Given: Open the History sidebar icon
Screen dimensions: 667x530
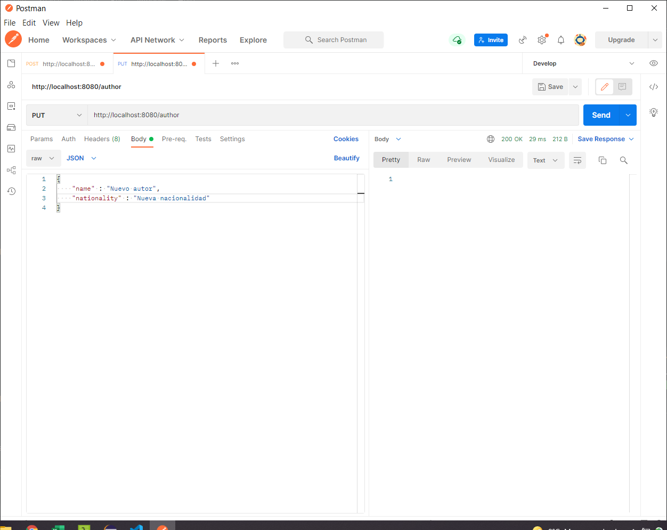Looking at the screenshot, I should point(11,191).
